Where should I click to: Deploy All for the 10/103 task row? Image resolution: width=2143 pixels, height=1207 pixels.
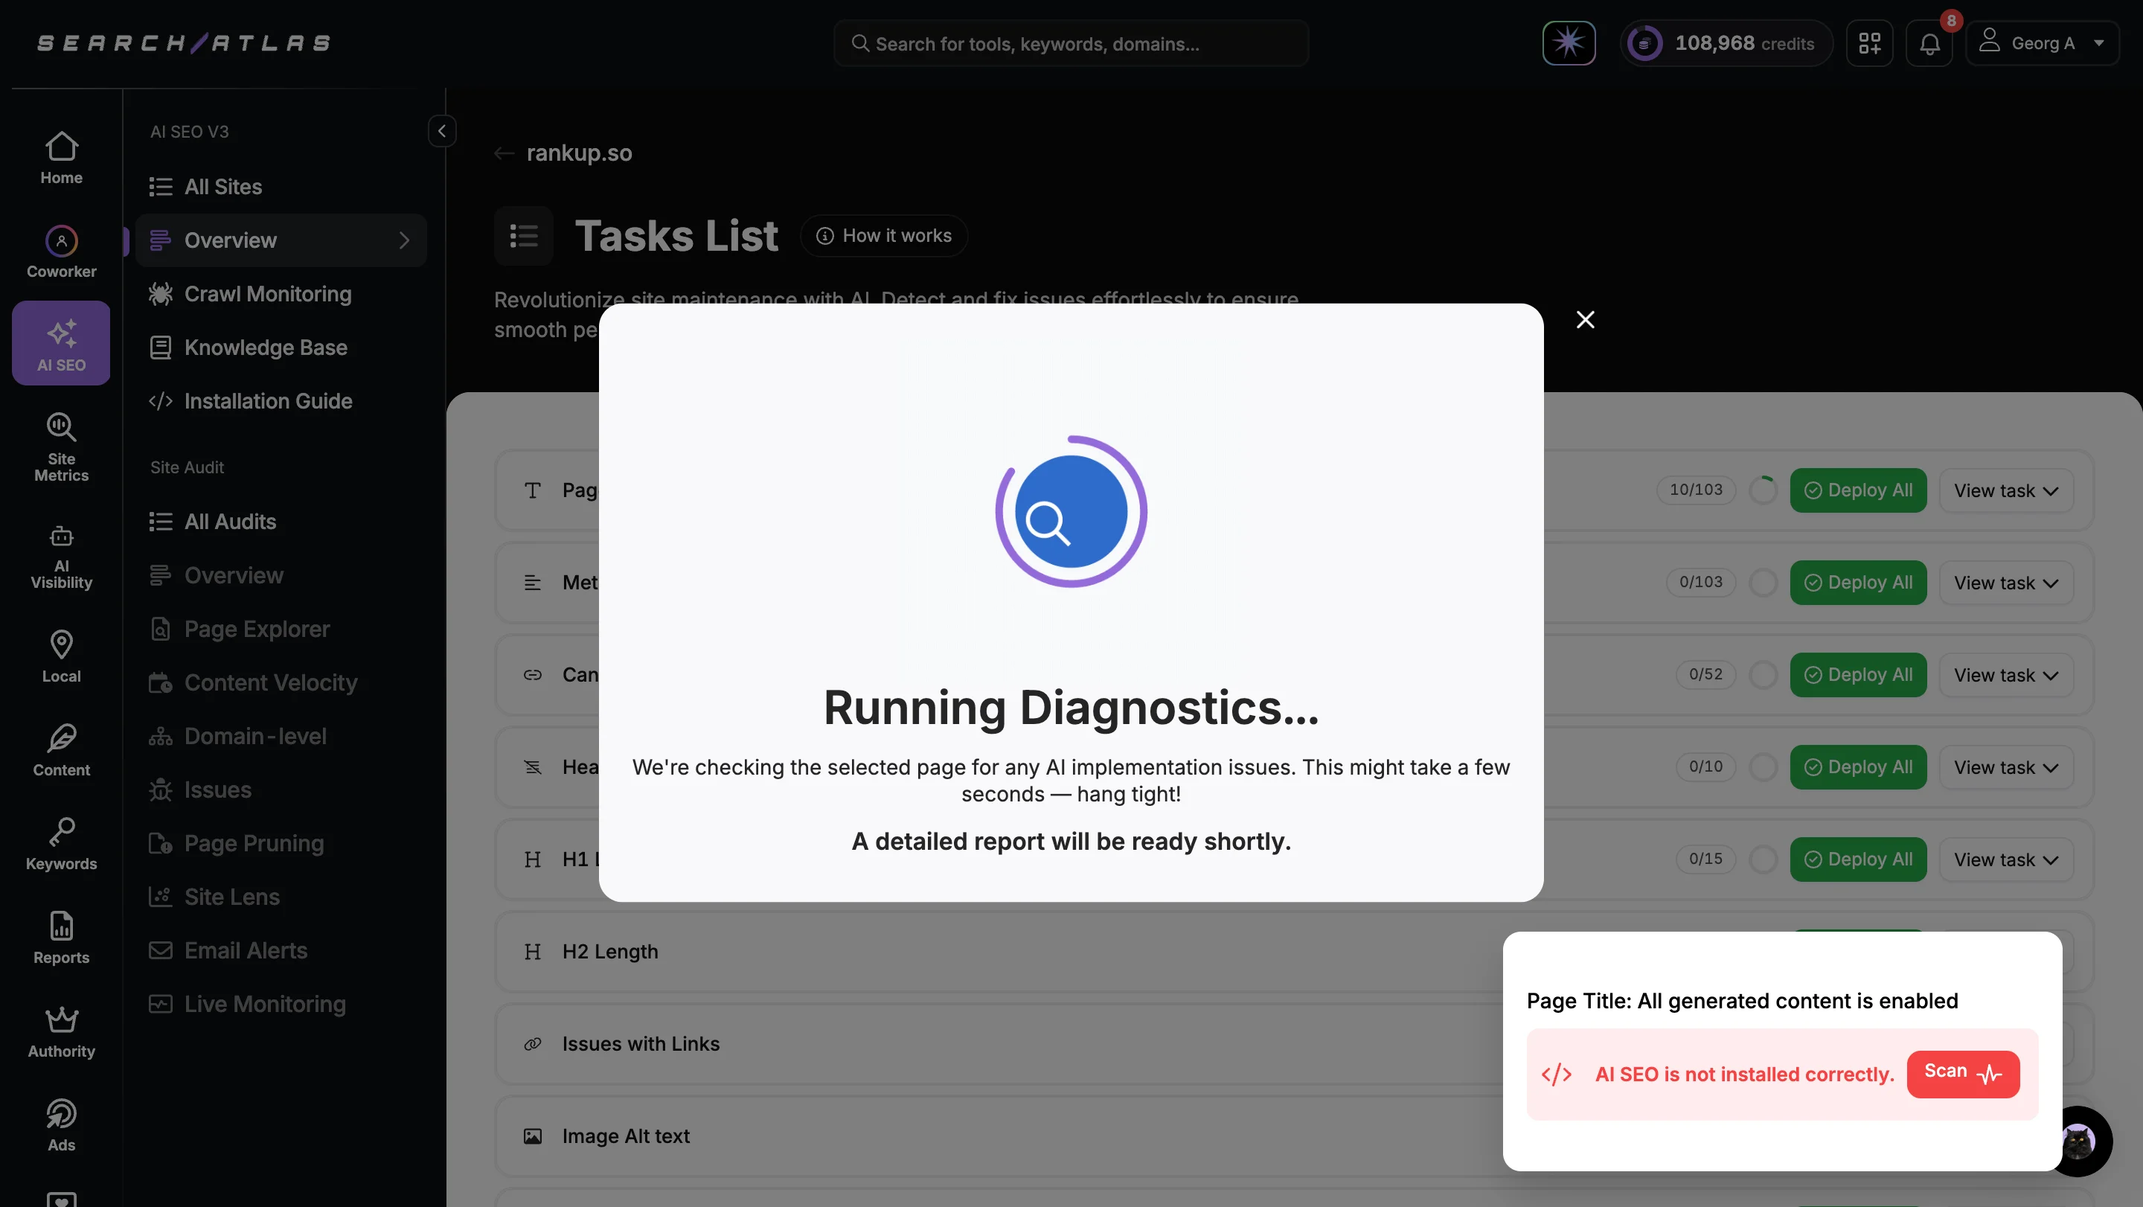(x=1858, y=490)
